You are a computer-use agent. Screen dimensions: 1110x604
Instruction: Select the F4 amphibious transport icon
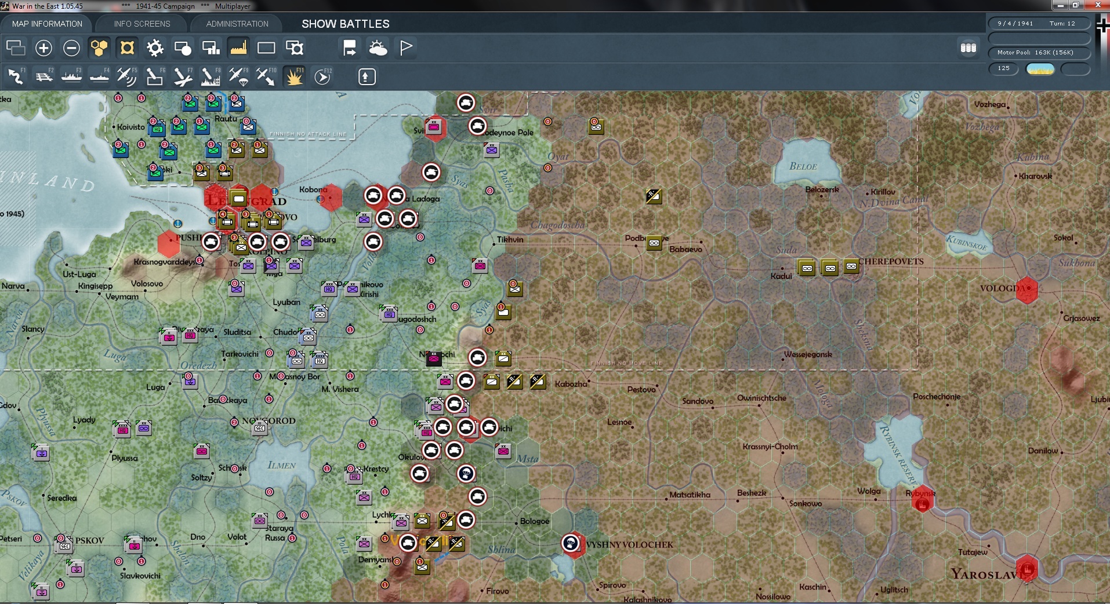coord(99,76)
